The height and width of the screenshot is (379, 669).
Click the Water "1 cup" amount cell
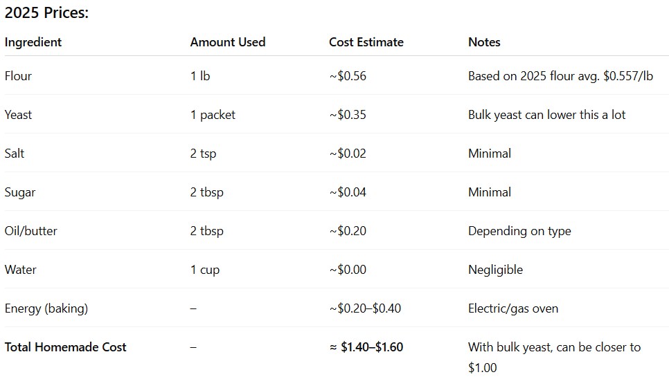click(x=205, y=270)
